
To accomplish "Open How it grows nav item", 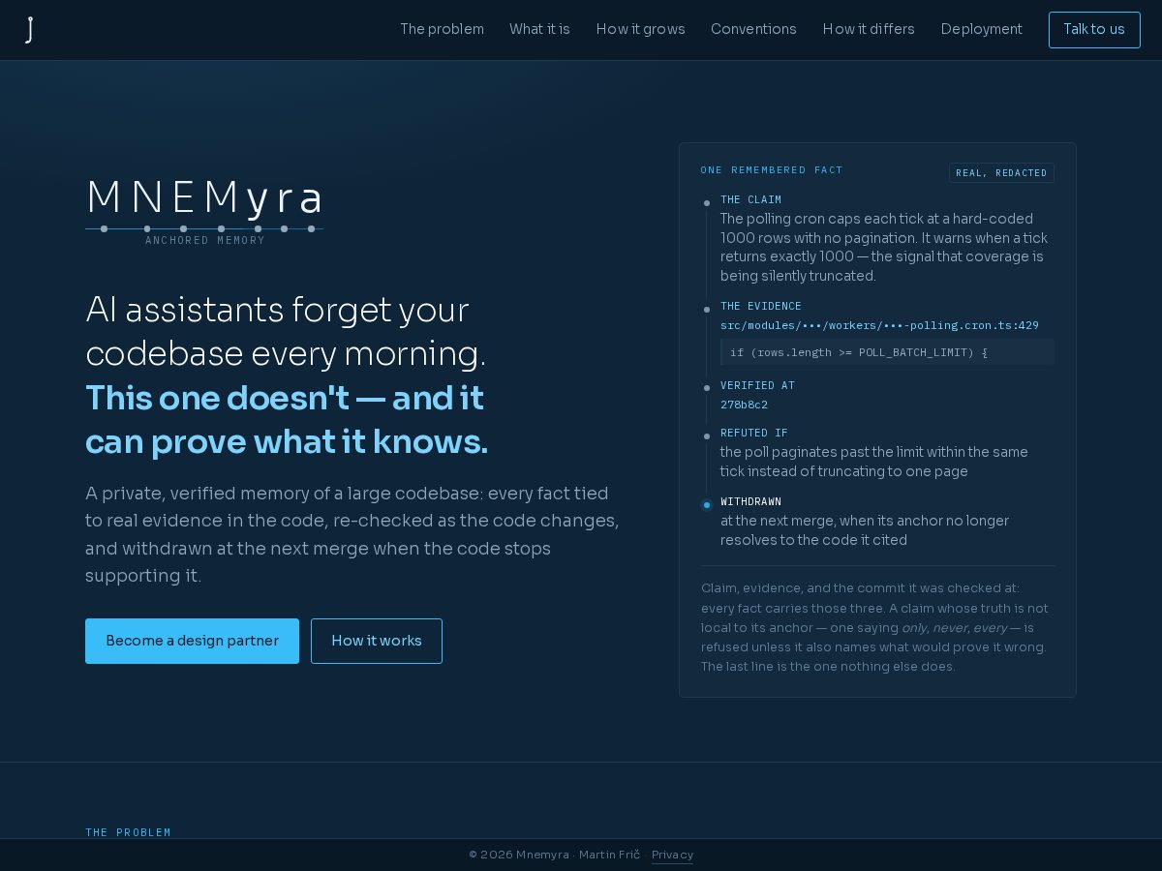I will 640,29.
